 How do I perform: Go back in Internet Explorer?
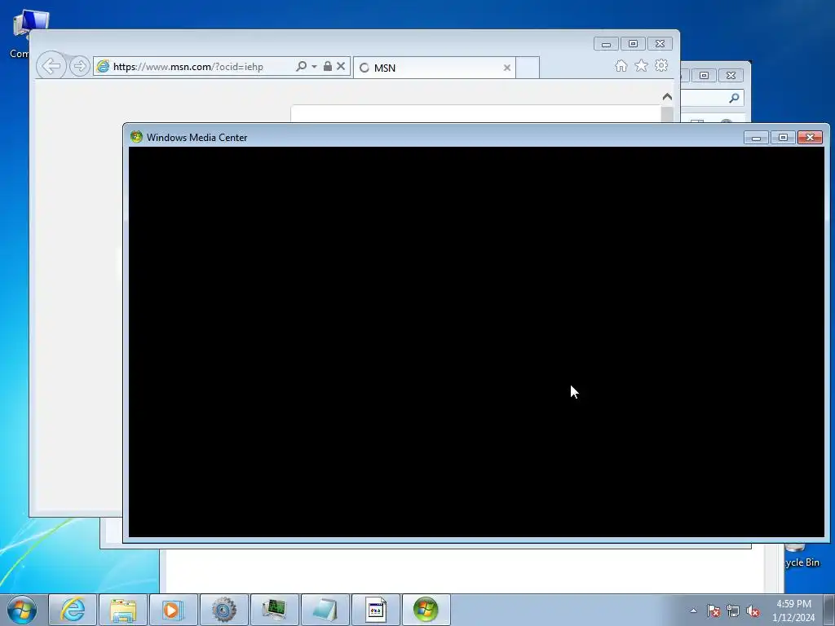coord(51,66)
